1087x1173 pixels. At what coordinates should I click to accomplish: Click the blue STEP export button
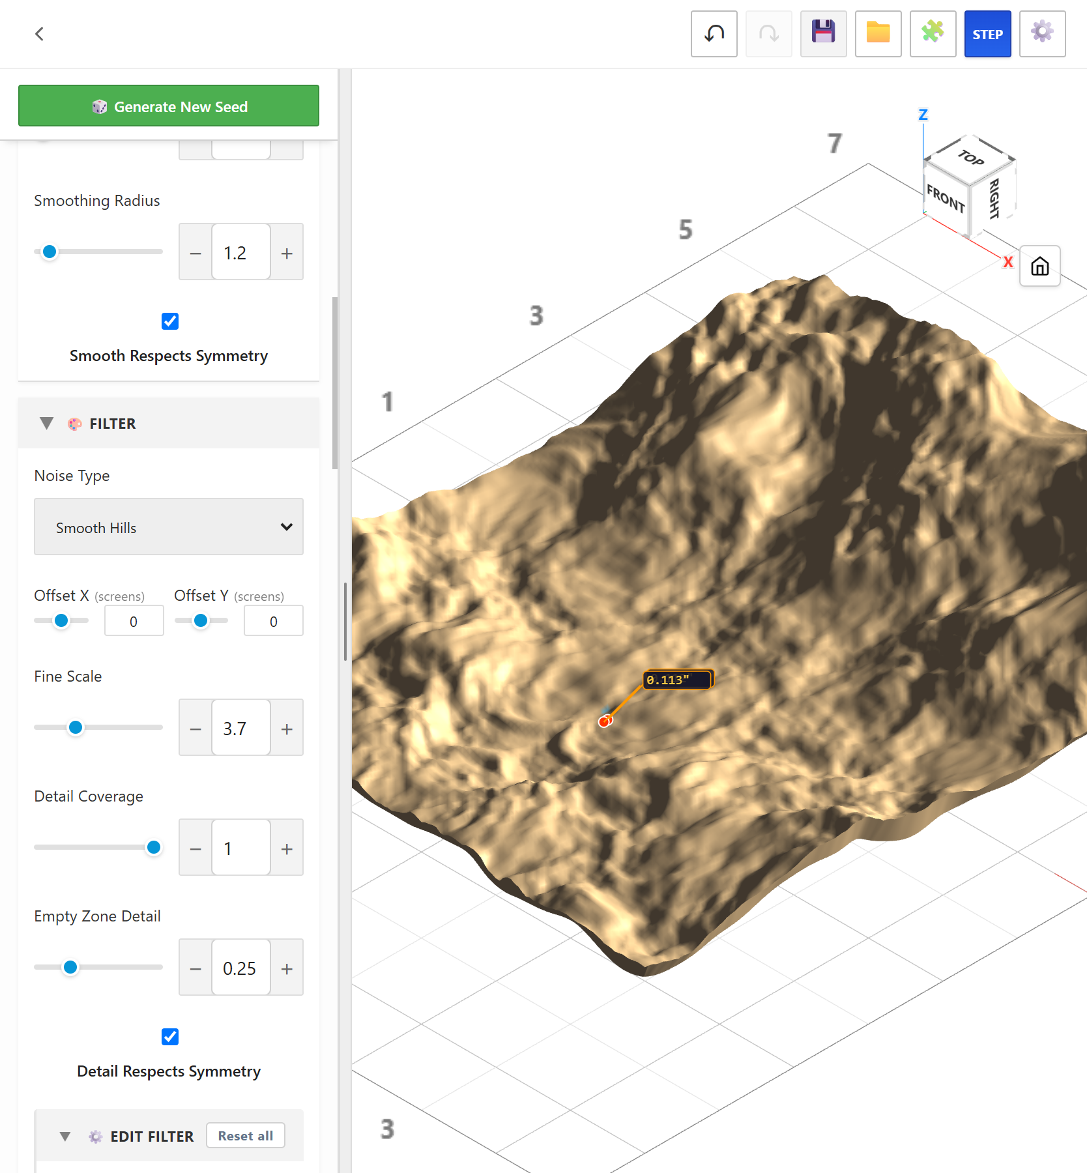point(988,34)
